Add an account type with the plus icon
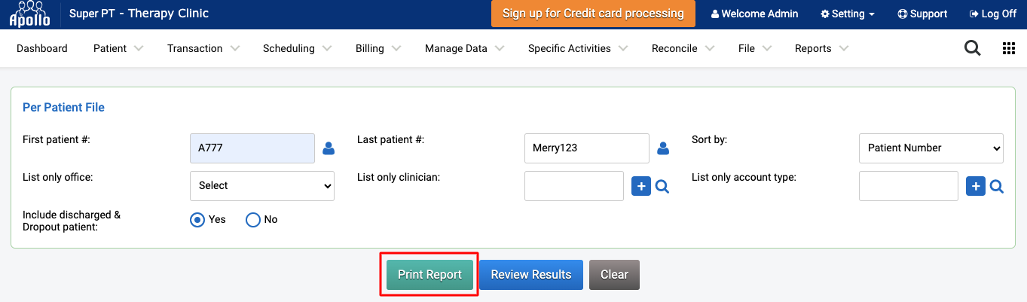Image resolution: width=1027 pixels, height=302 pixels. 976,186
